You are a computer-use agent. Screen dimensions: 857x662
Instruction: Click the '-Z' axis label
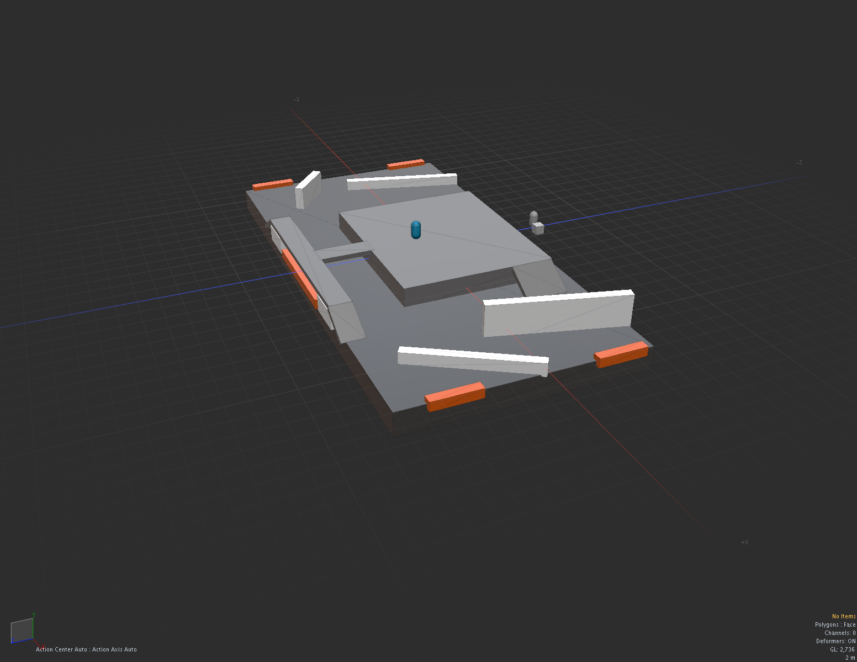799,162
